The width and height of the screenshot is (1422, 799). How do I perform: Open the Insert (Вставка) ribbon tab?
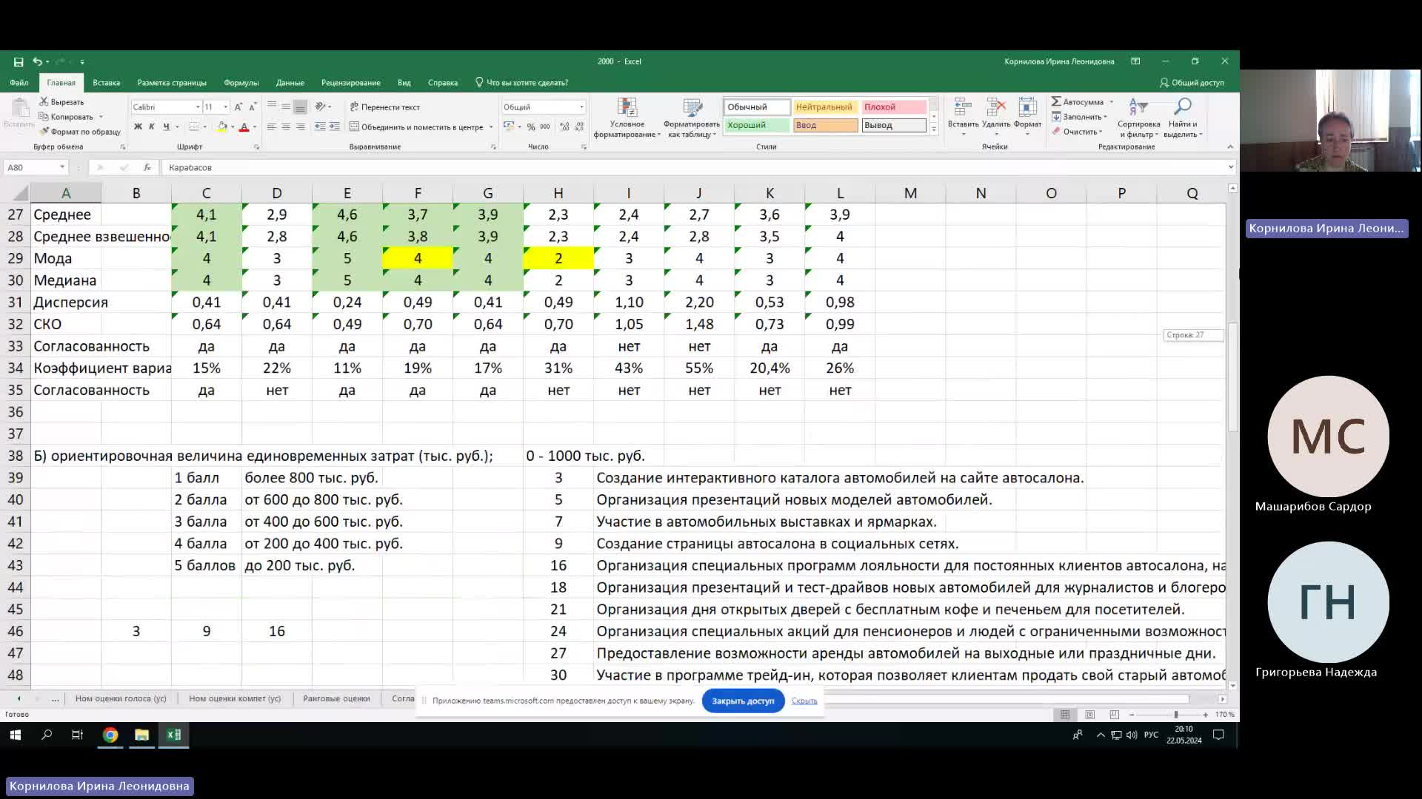tap(107, 83)
